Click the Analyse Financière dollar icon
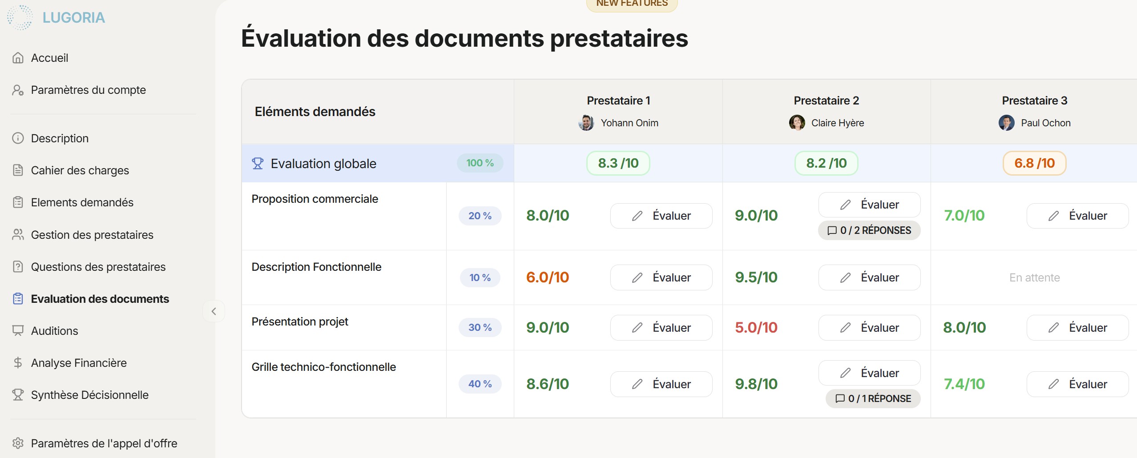The height and width of the screenshot is (458, 1137). pyautogui.click(x=18, y=363)
